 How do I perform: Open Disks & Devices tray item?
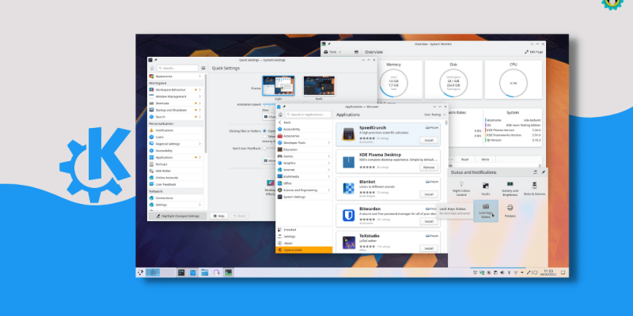point(534,189)
